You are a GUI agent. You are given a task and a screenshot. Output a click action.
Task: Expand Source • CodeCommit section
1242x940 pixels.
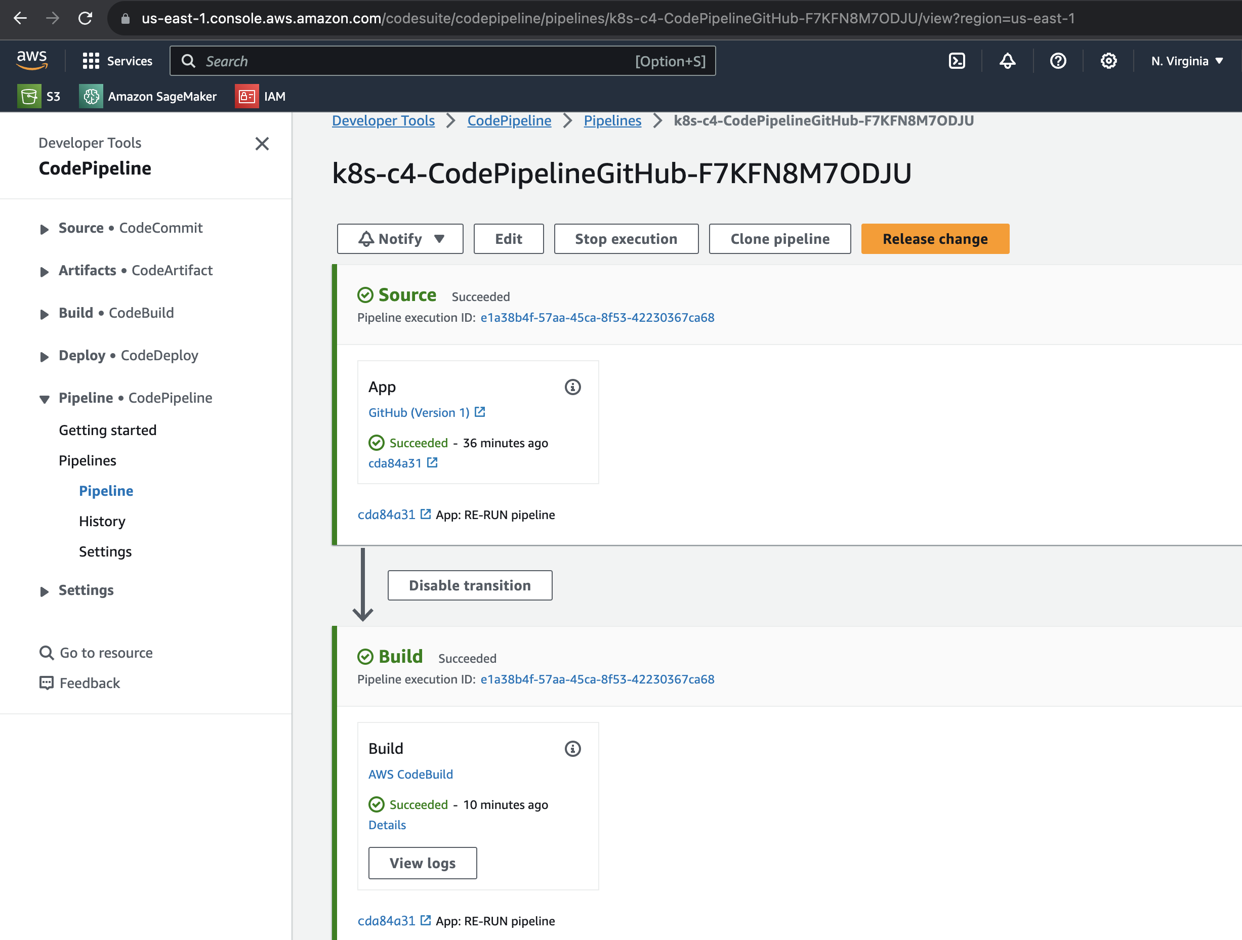pyautogui.click(x=45, y=229)
